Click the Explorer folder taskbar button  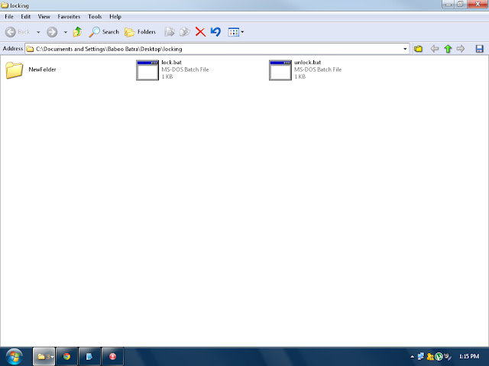click(x=44, y=357)
